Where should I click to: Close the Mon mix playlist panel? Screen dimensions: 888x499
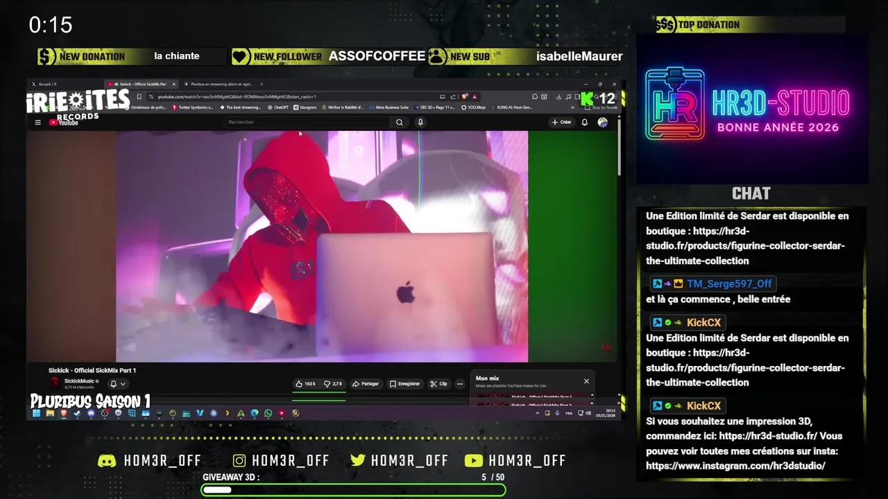pos(586,381)
